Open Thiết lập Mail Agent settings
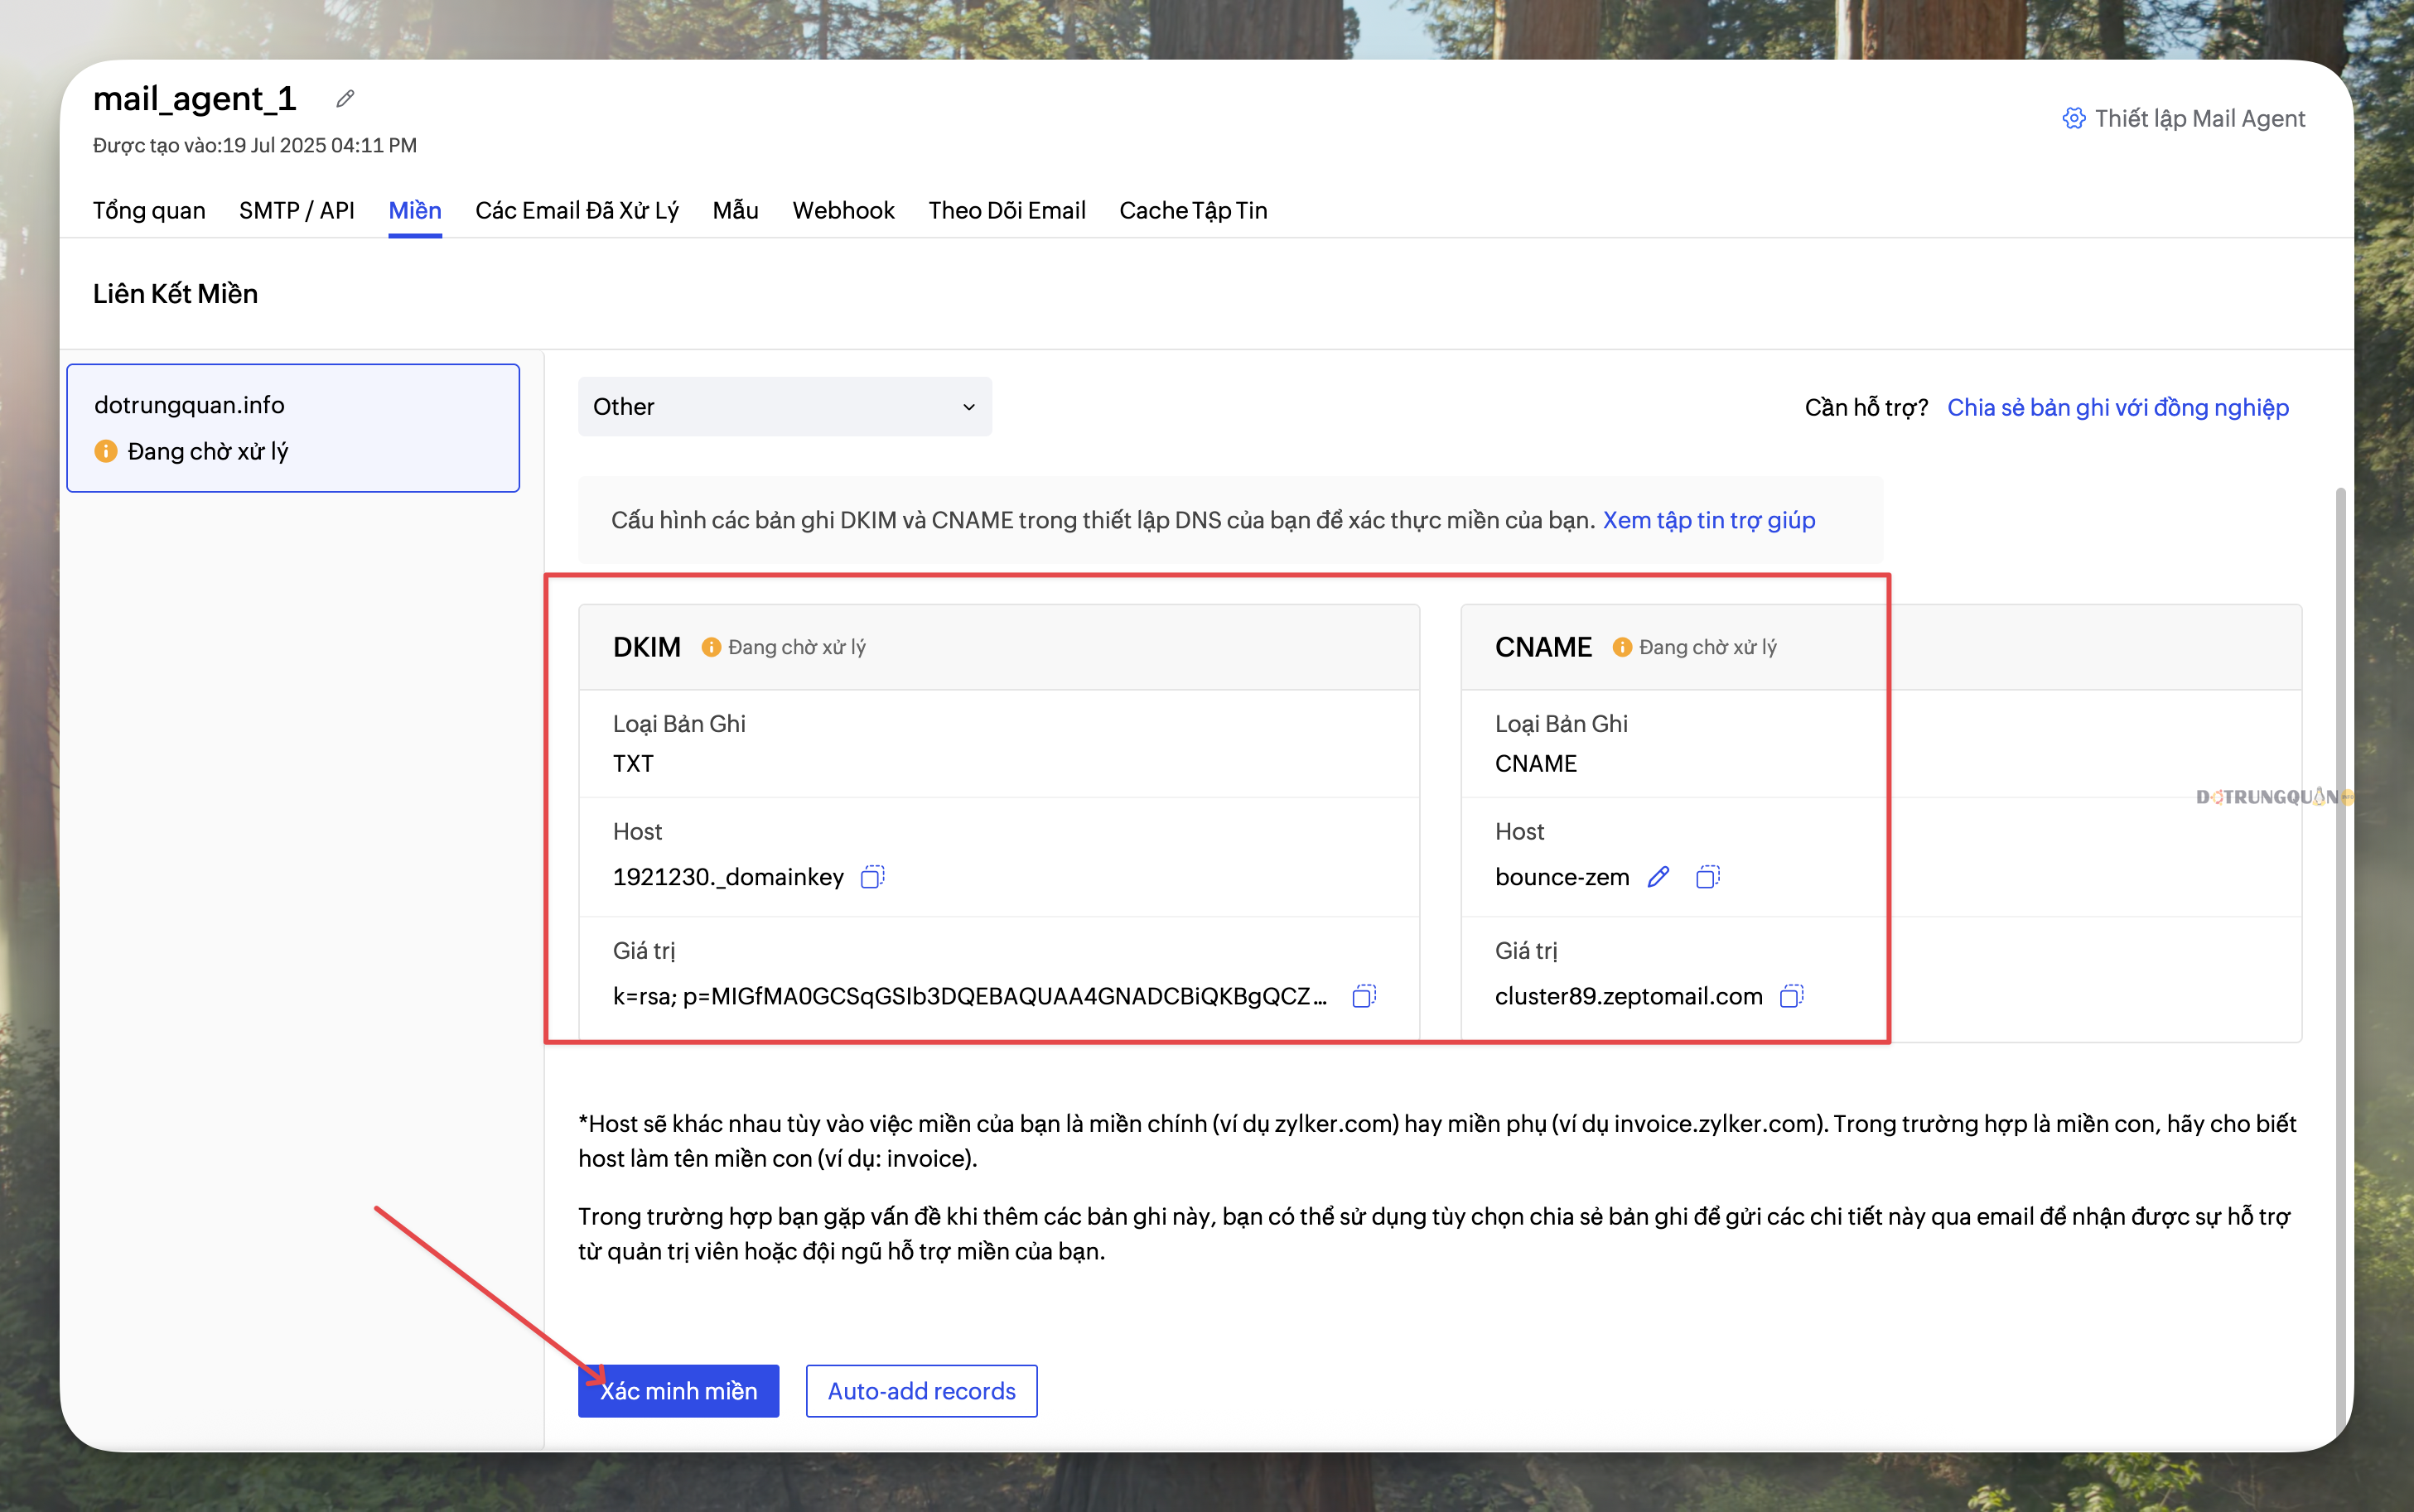Image resolution: width=2414 pixels, height=1512 pixels. tap(2184, 119)
